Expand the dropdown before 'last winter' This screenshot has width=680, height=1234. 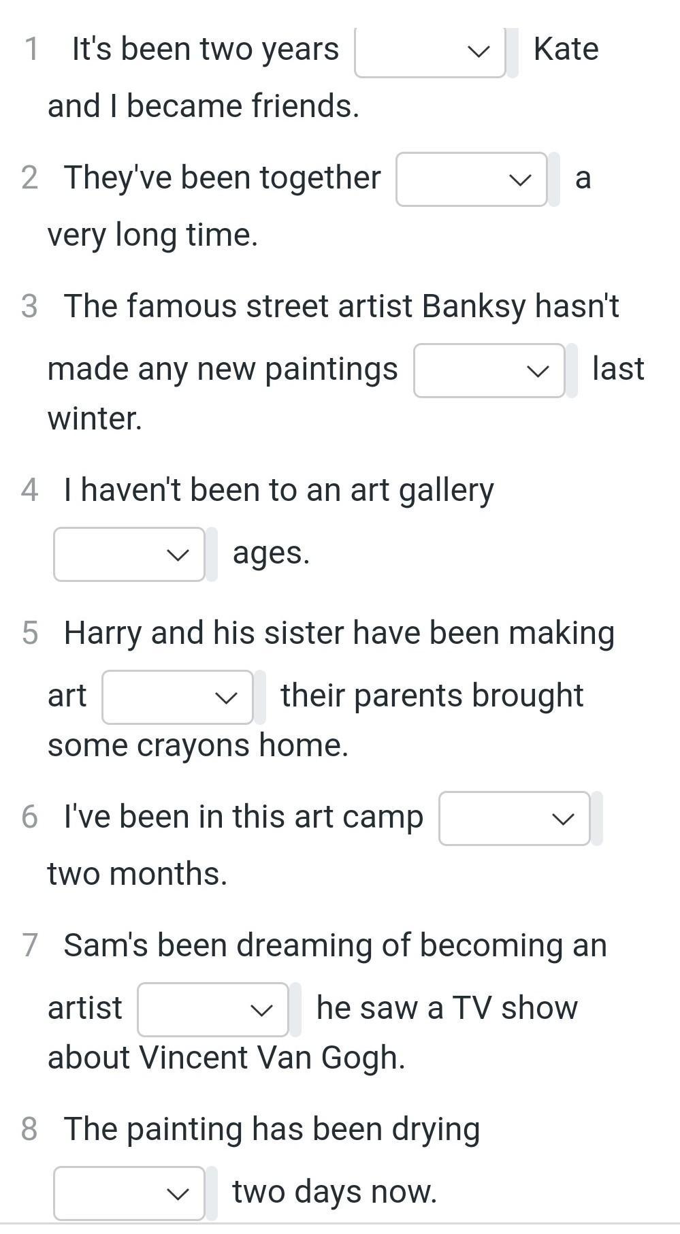(489, 371)
